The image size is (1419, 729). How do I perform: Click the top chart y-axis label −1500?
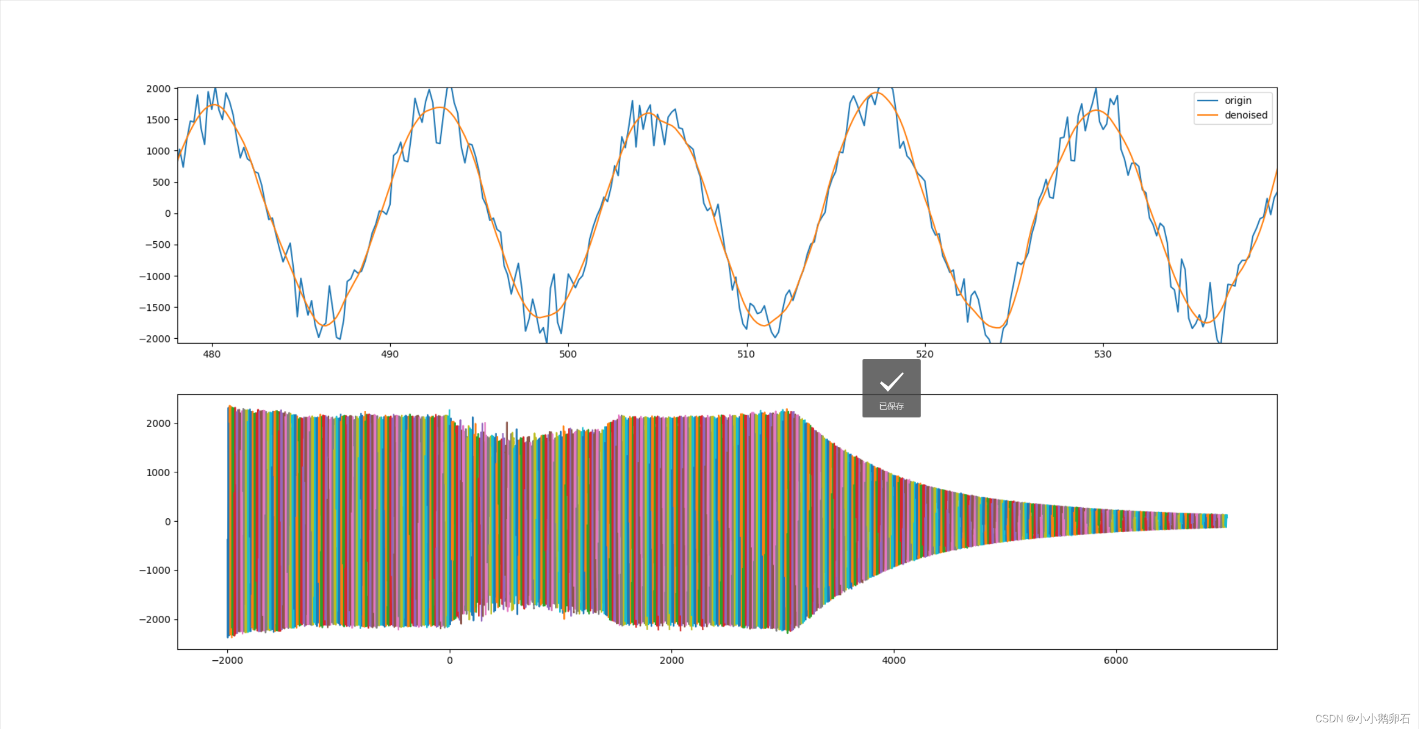point(155,308)
